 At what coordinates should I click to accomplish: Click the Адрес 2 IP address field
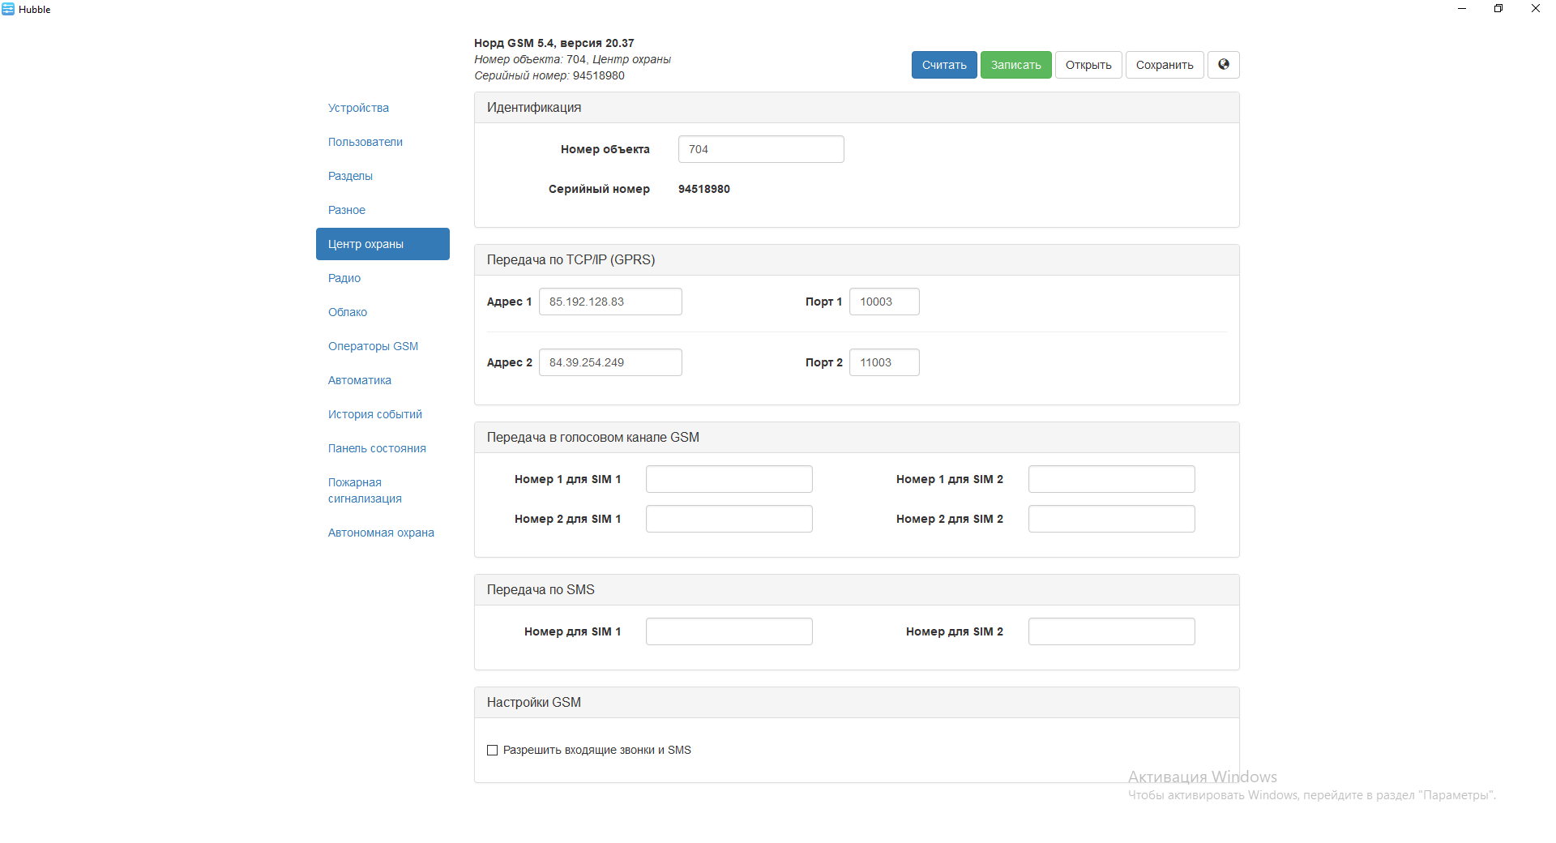(x=610, y=362)
